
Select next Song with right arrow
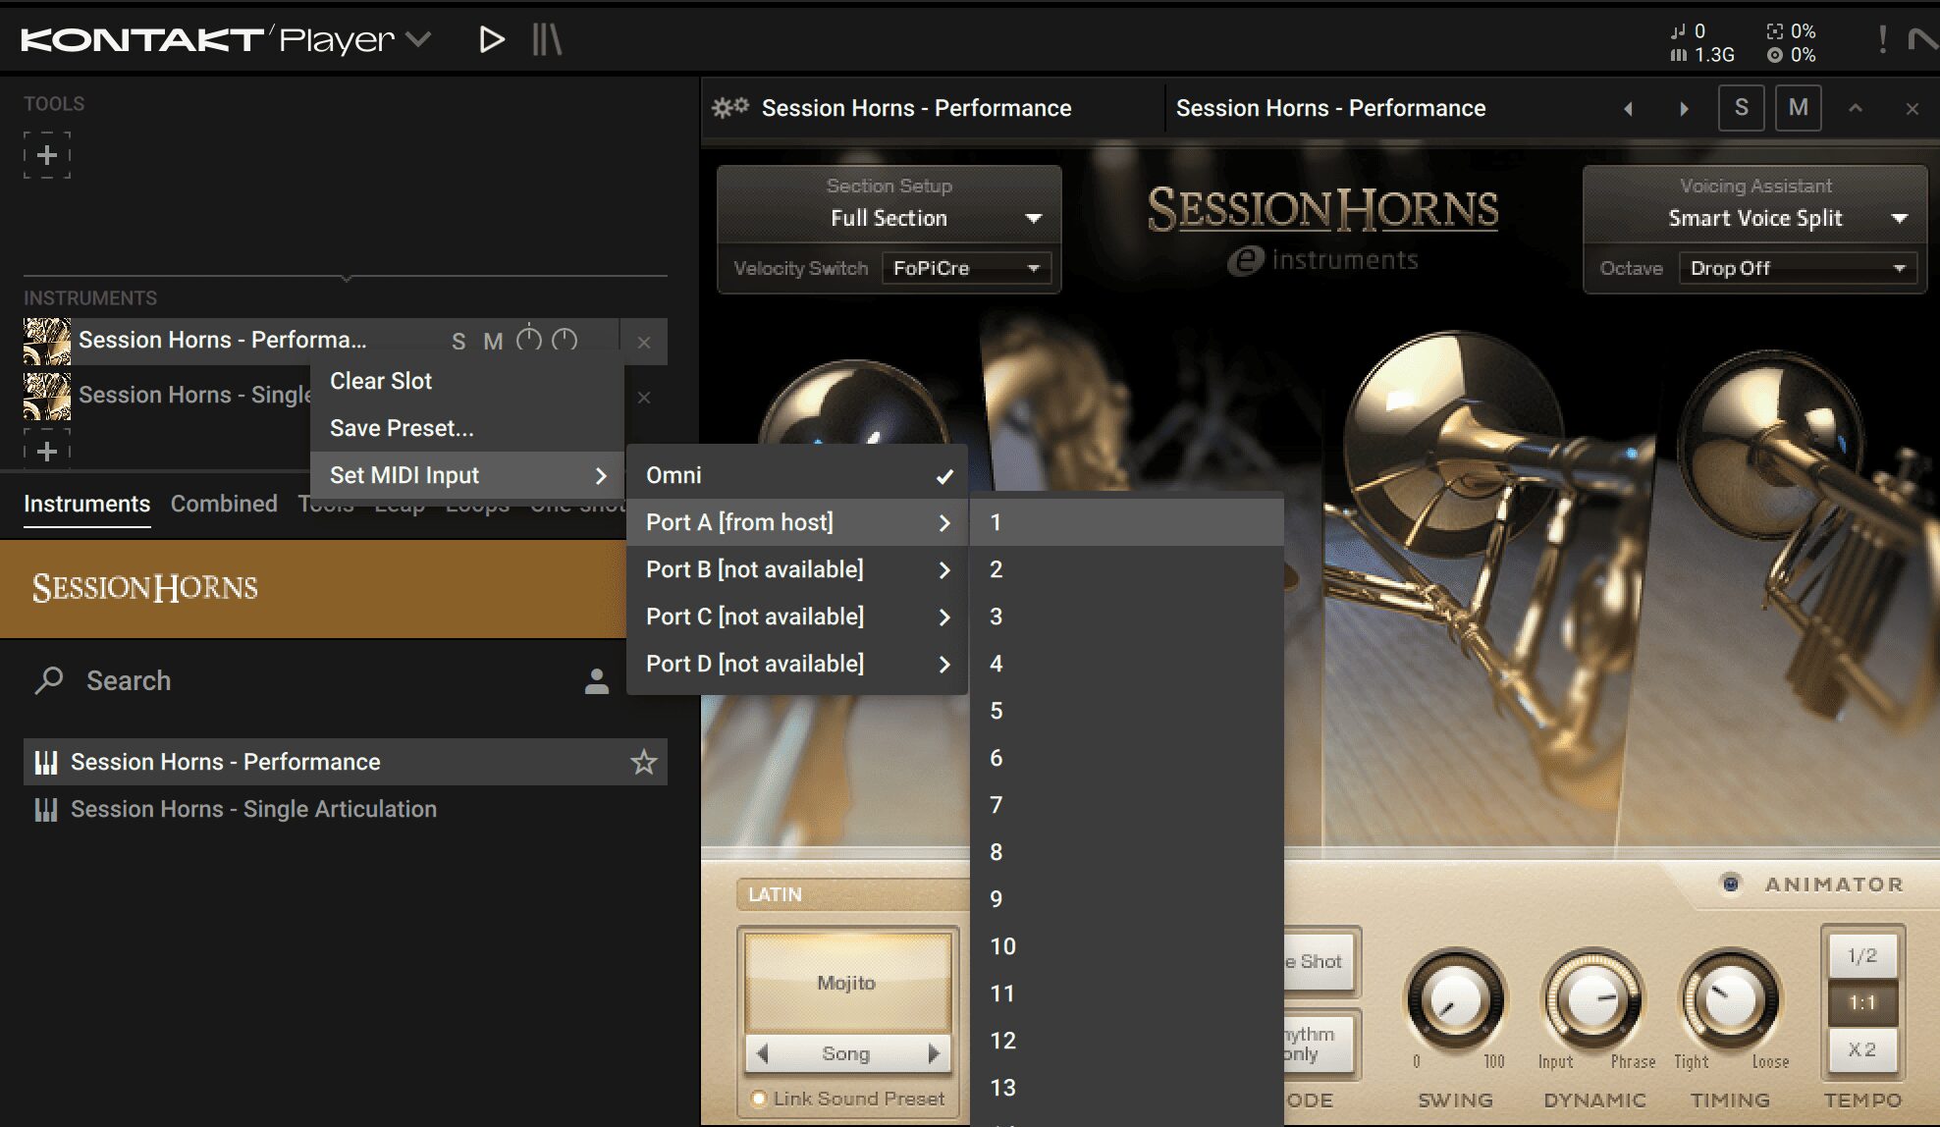coord(933,1053)
